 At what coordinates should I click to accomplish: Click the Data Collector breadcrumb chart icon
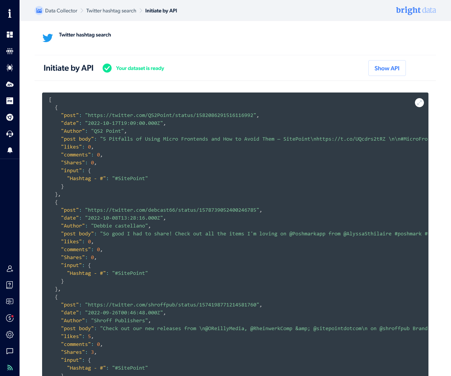tap(39, 11)
